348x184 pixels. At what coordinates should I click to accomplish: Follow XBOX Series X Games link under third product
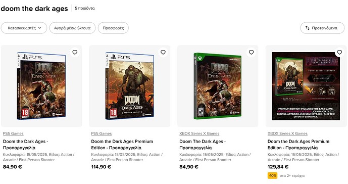200,133
